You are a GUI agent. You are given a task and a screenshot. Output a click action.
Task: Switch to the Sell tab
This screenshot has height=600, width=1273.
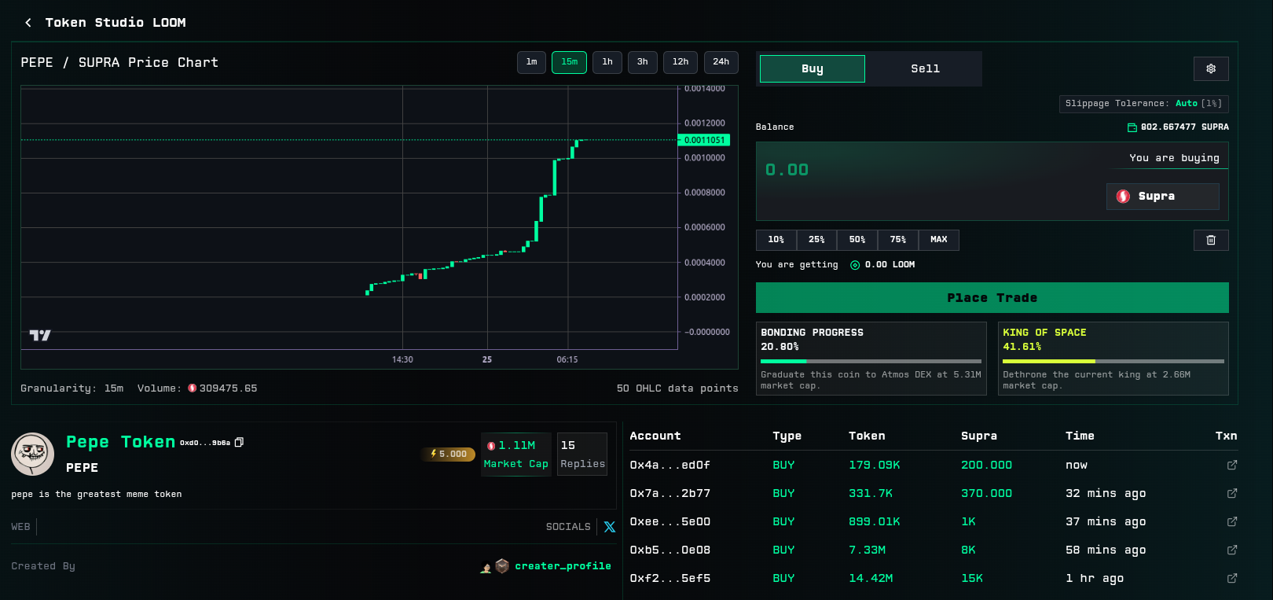925,68
